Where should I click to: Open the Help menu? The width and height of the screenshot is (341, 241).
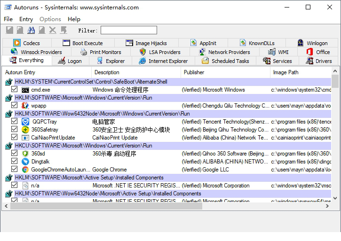pyautogui.click(x=74, y=19)
